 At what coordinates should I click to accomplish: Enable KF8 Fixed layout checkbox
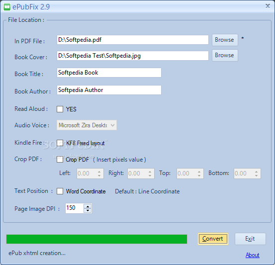coord(60,143)
